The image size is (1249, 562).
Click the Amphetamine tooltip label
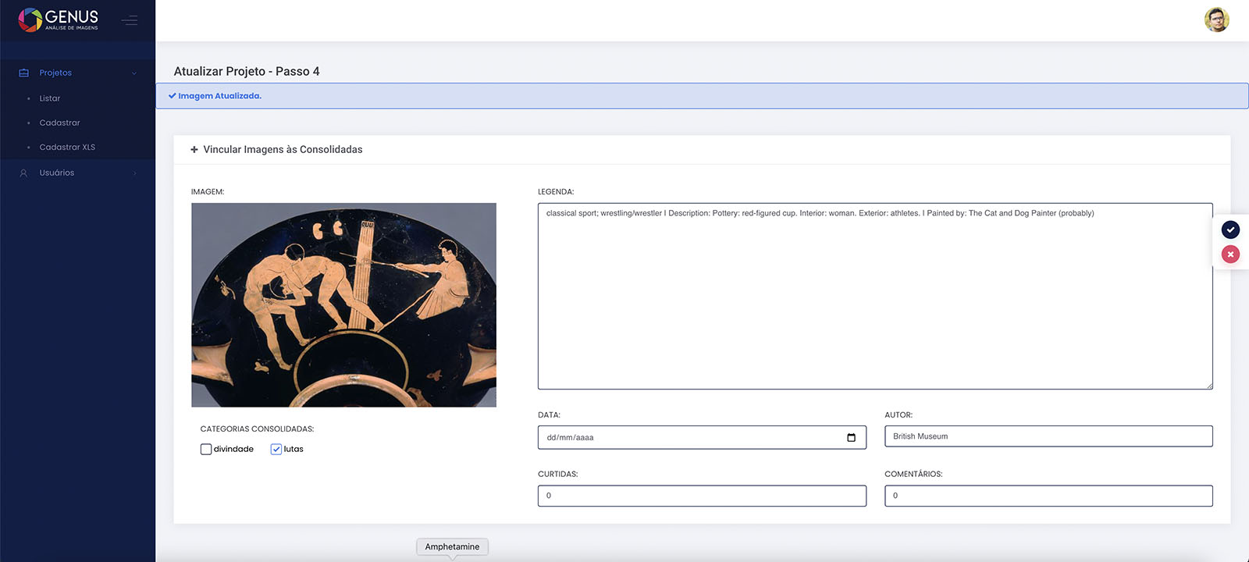click(452, 546)
